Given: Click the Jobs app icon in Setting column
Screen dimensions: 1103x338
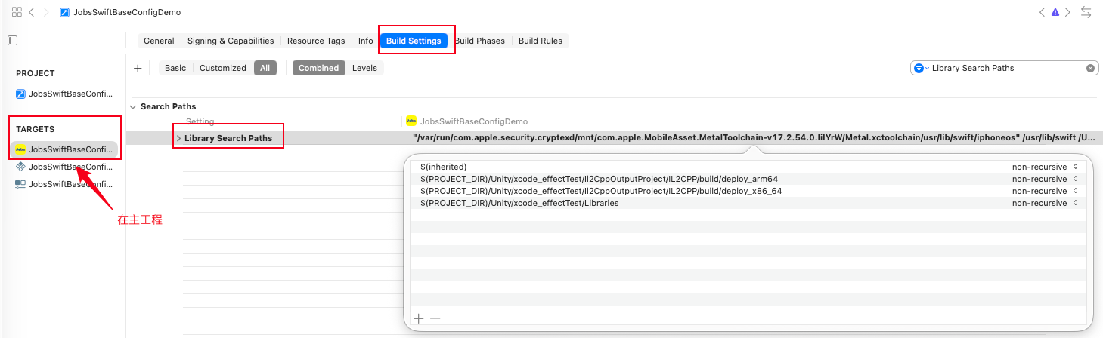Looking at the screenshot, I should coord(411,121).
